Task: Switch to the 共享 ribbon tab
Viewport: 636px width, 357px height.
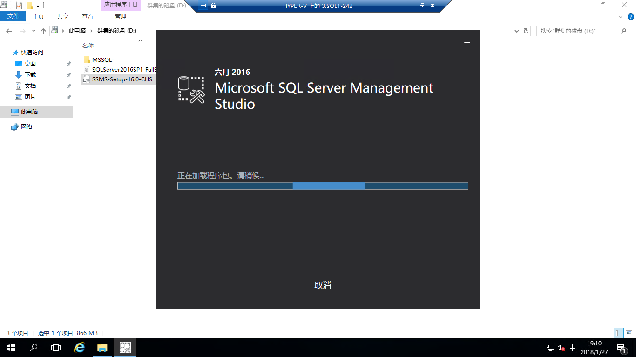Action: point(63,16)
